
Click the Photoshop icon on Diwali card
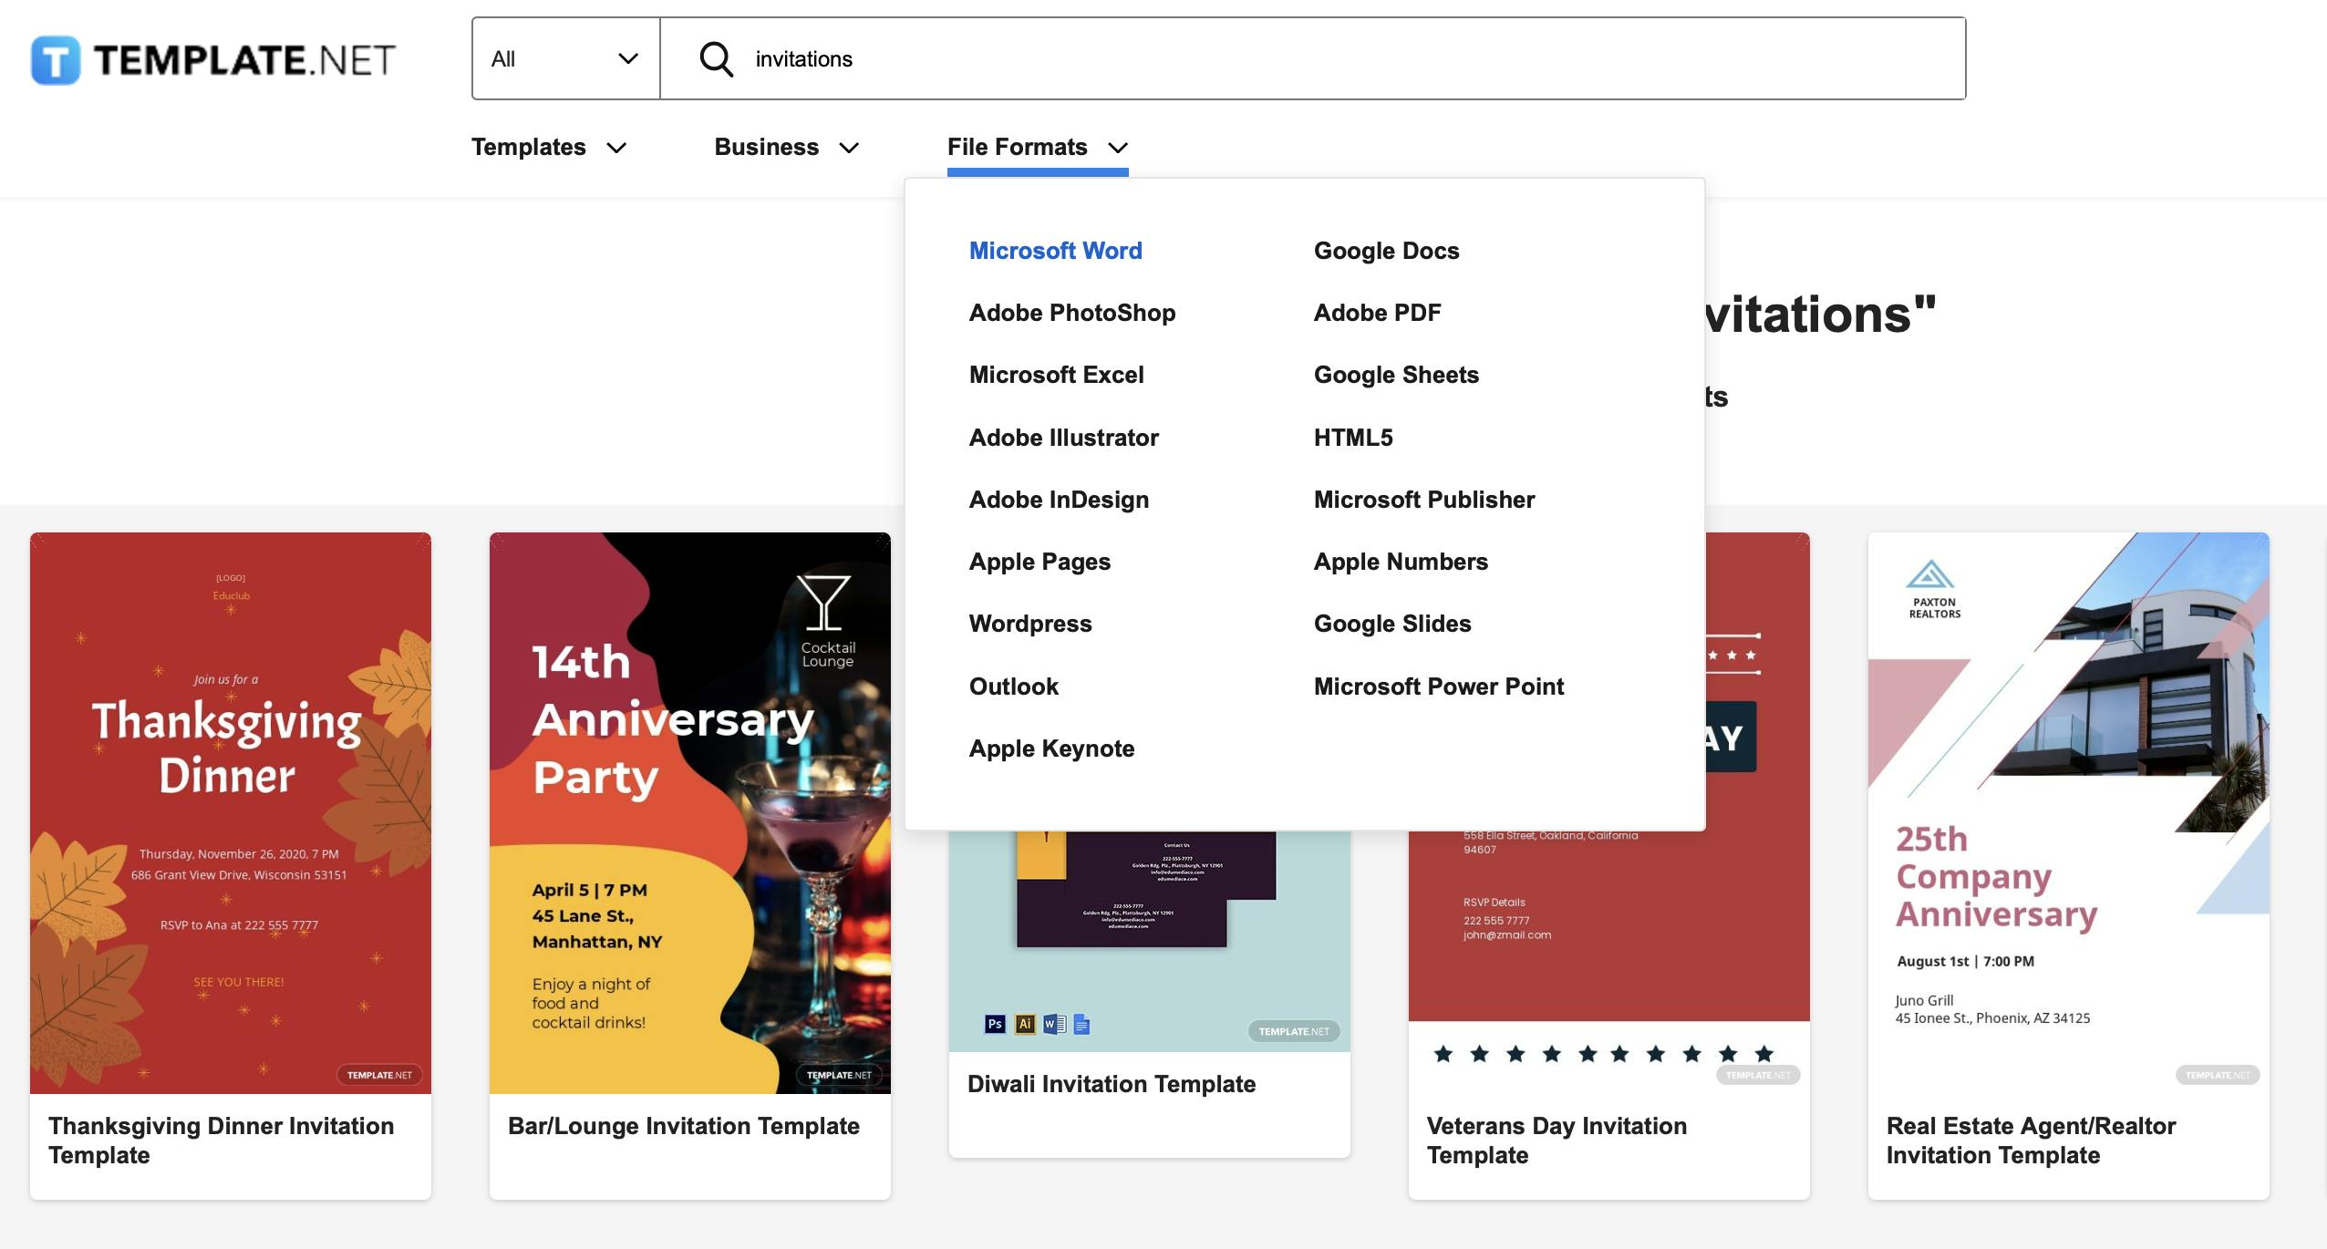[995, 1024]
